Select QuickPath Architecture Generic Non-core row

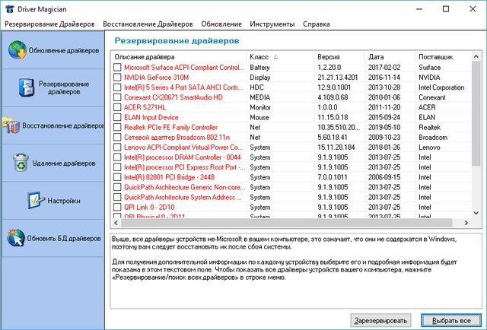pos(183,187)
